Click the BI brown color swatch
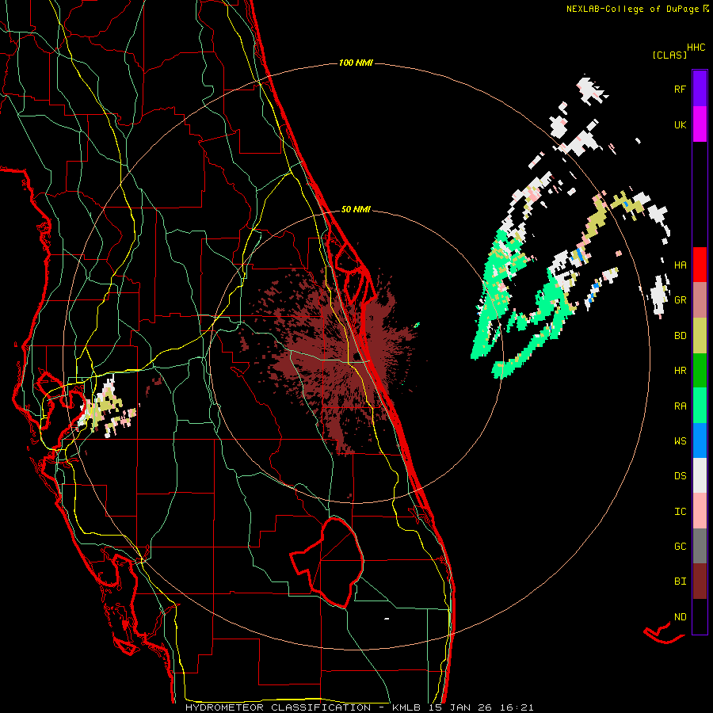The width and height of the screenshot is (713, 713). click(700, 581)
